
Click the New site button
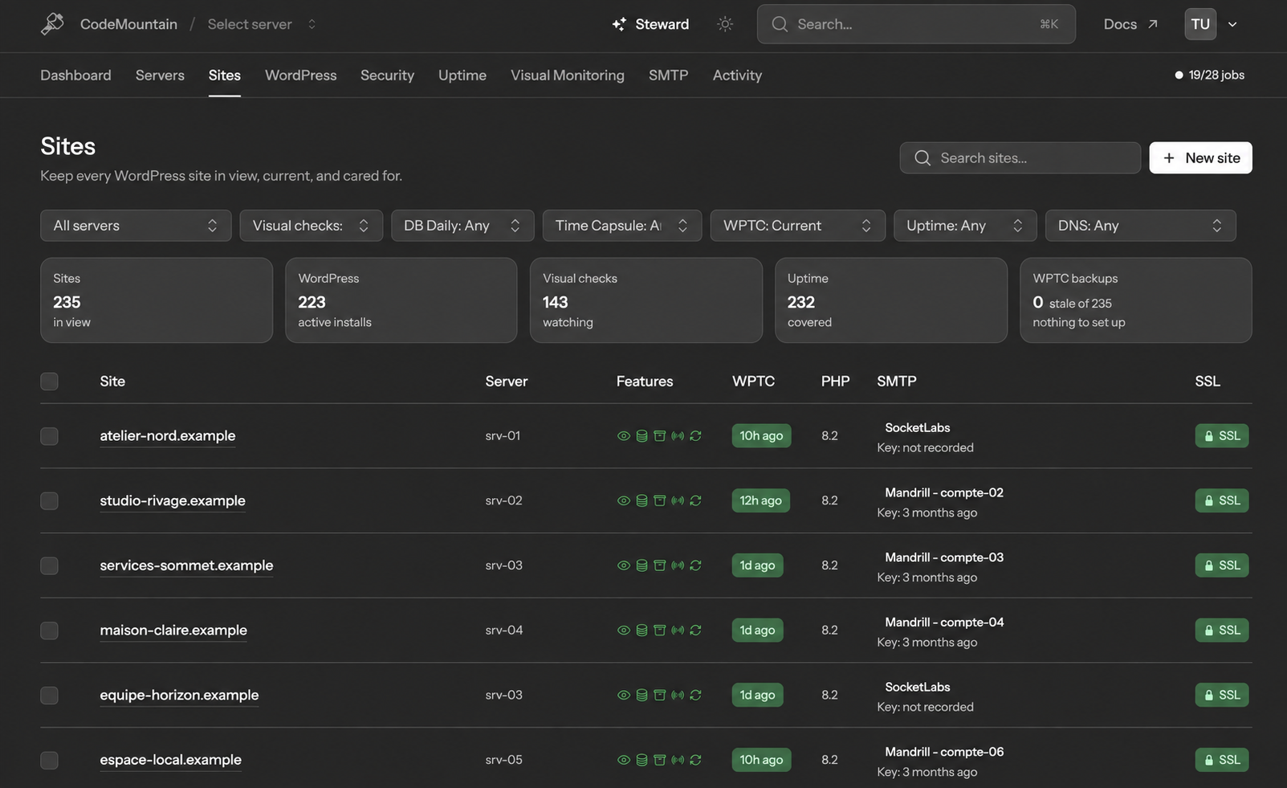point(1200,158)
